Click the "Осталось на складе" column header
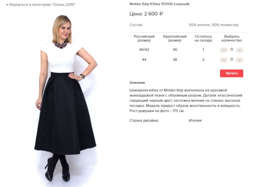Image resolution: width=270 pixels, height=187 pixels. click(x=203, y=38)
